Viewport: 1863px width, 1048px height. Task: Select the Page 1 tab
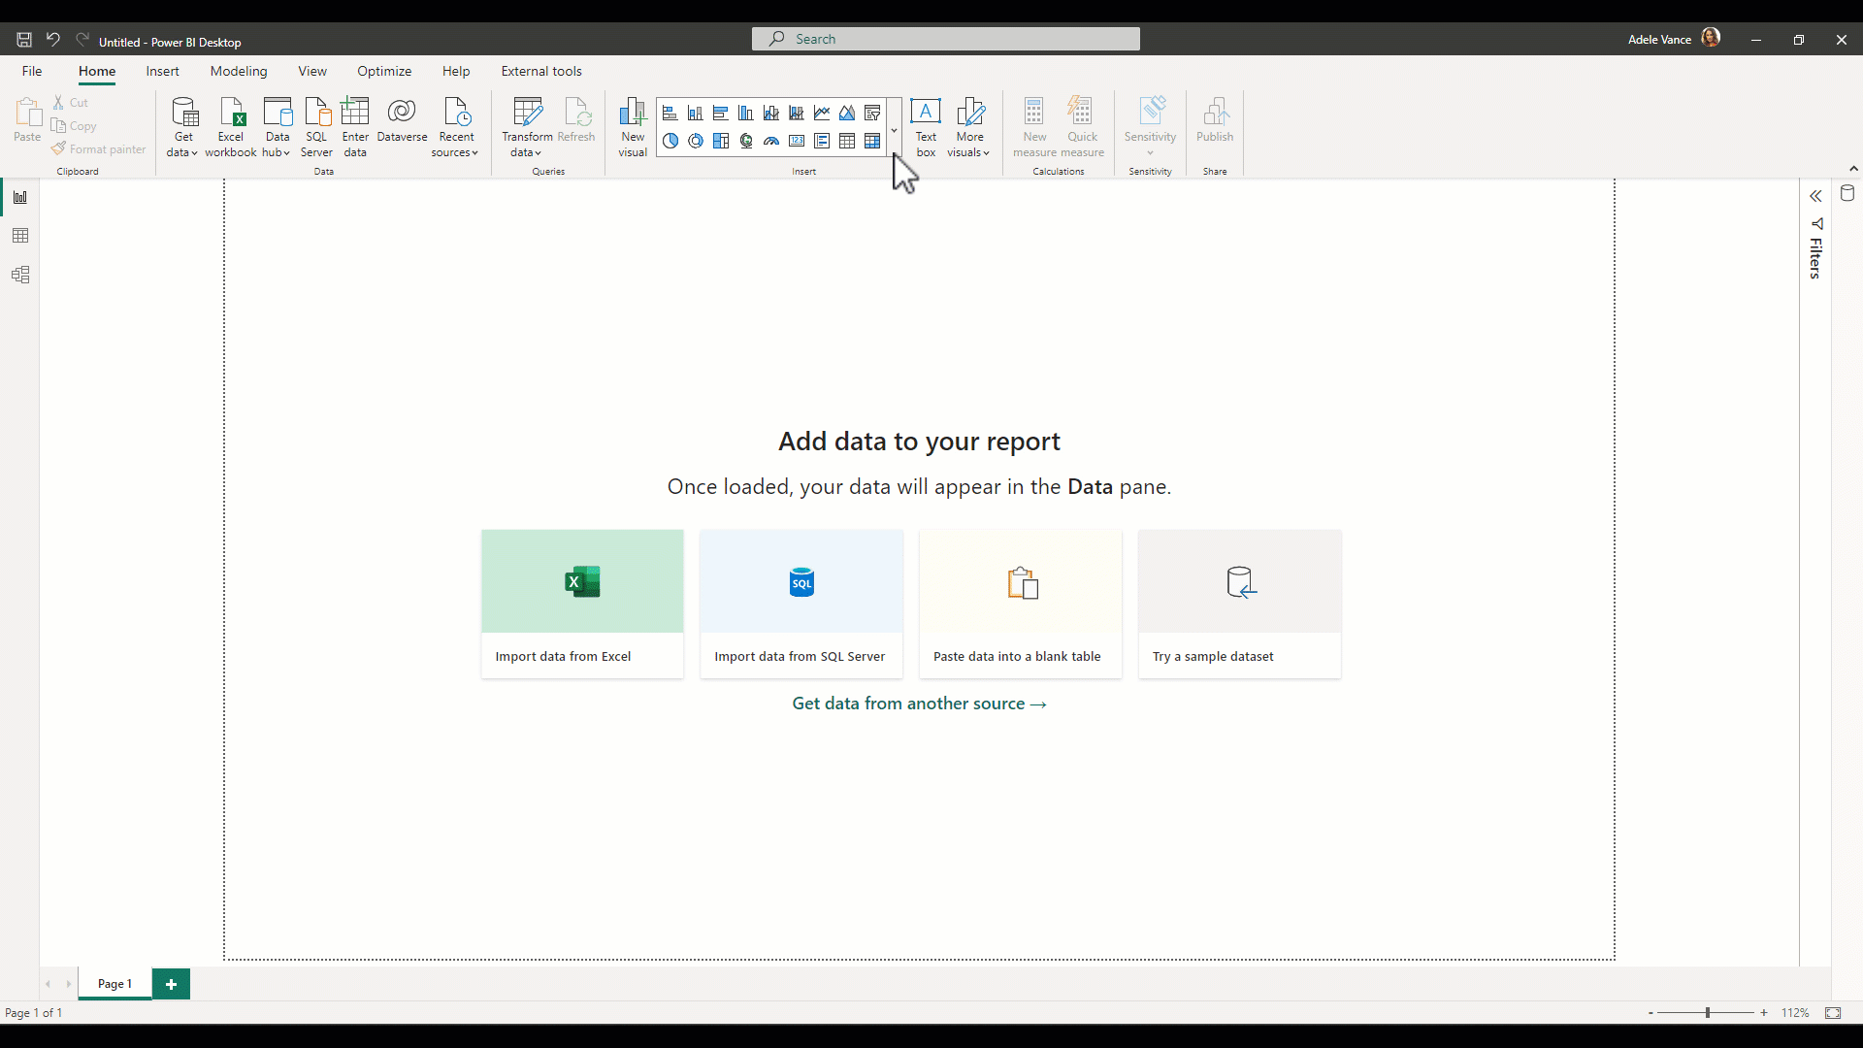114,984
